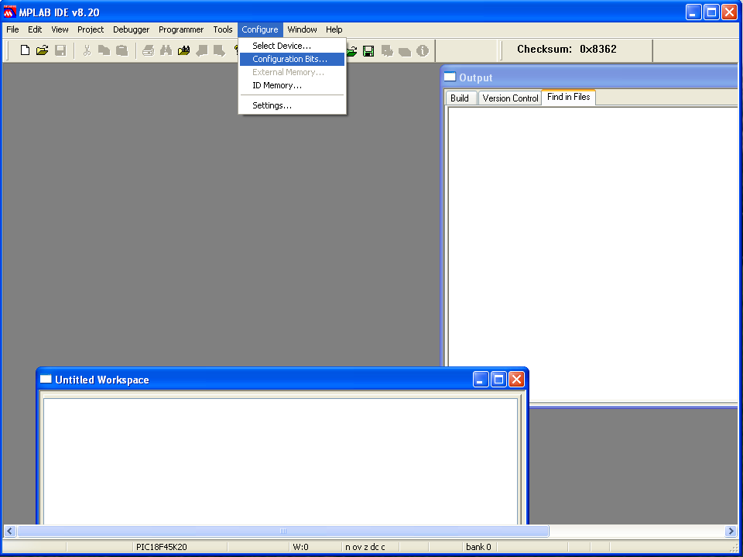The height and width of the screenshot is (557, 743).
Task: Minimize the MPLAB IDE main window
Action: coord(693,12)
